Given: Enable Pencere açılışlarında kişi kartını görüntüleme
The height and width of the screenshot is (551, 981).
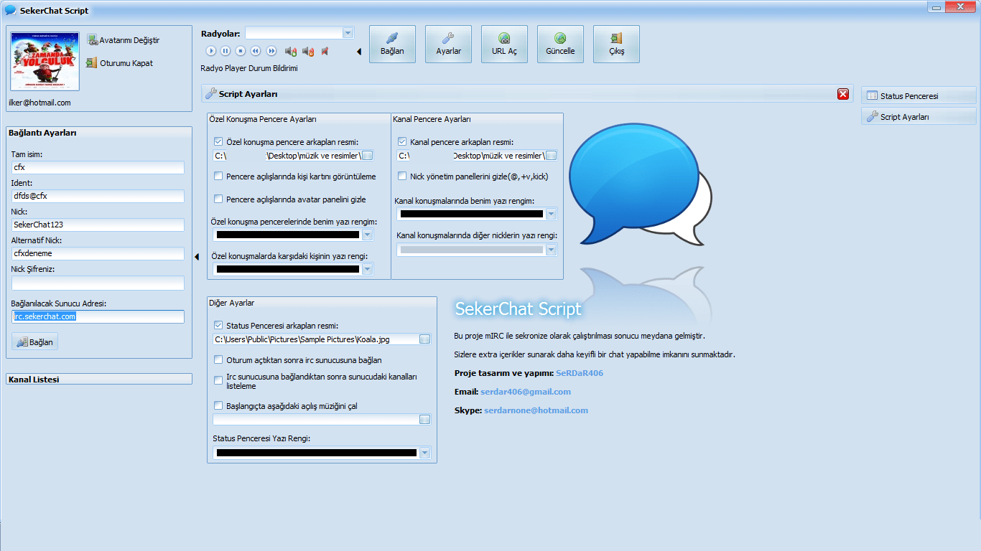Looking at the screenshot, I should (x=218, y=176).
